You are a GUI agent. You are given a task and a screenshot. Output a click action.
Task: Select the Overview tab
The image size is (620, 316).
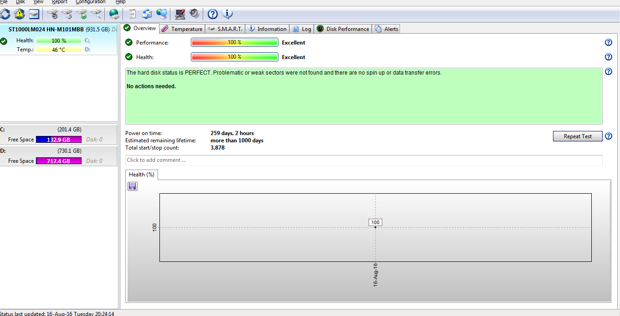[x=140, y=28]
